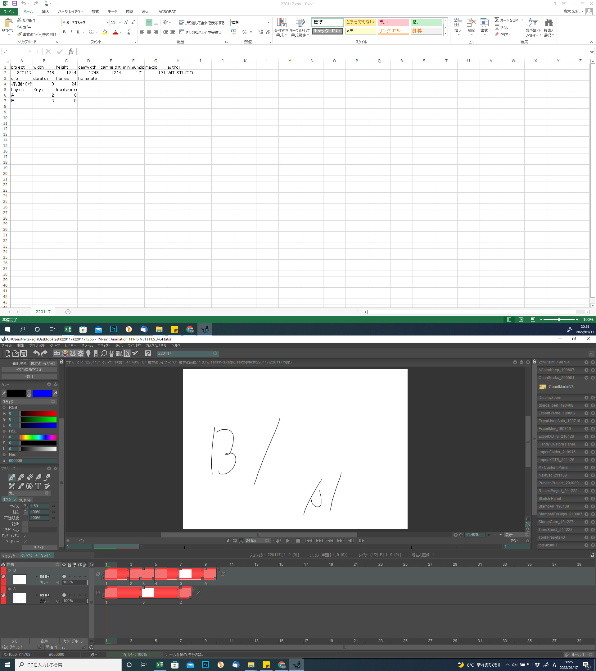Open the 挿入 tab in Excel ribbon
Viewport: 596px width, 671px height.
pos(45,11)
